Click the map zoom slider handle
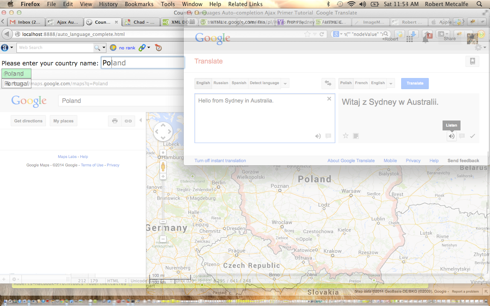The height and width of the screenshot is (306, 490). tap(163, 221)
